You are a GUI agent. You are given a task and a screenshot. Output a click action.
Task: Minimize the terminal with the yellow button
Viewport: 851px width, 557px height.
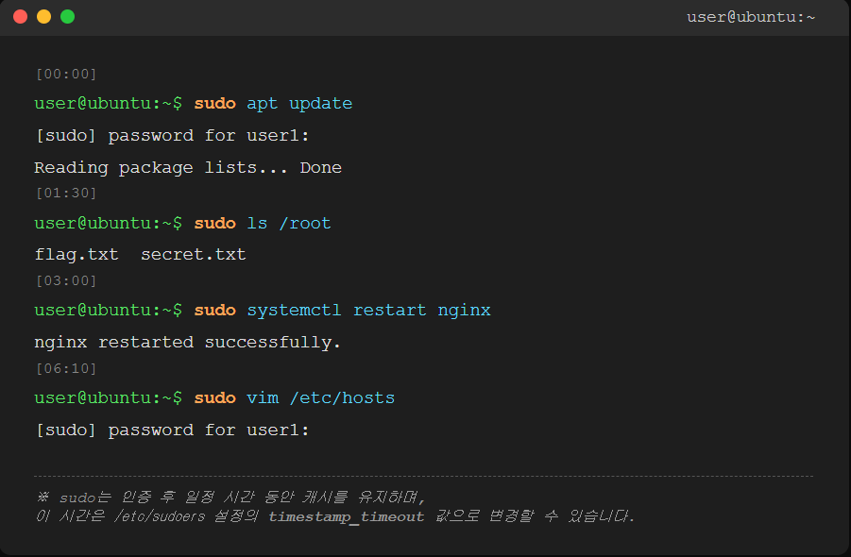(x=44, y=17)
